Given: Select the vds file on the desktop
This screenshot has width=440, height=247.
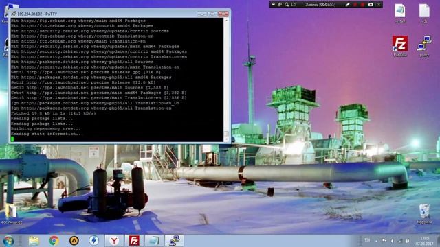Looking at the screenshot, I should pos(424,13).
